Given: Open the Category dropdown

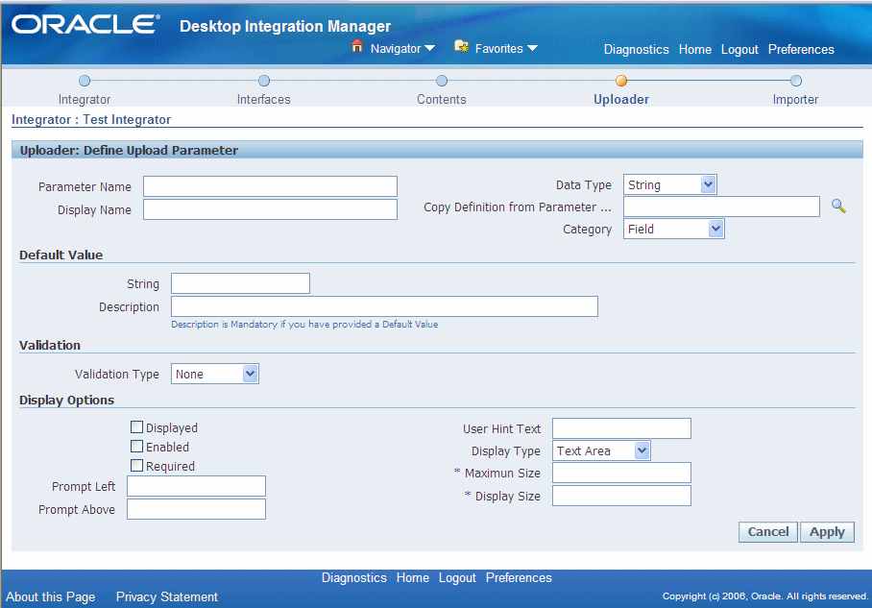Looking at the screenshot, I should [x=673, y=229].
